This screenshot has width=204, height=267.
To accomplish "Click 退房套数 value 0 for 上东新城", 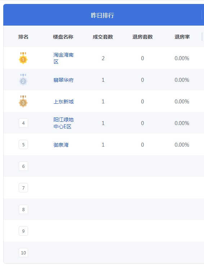I will coord(142,102).
